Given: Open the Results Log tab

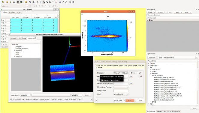Looking at the screenshot, I should coord(161,112).
